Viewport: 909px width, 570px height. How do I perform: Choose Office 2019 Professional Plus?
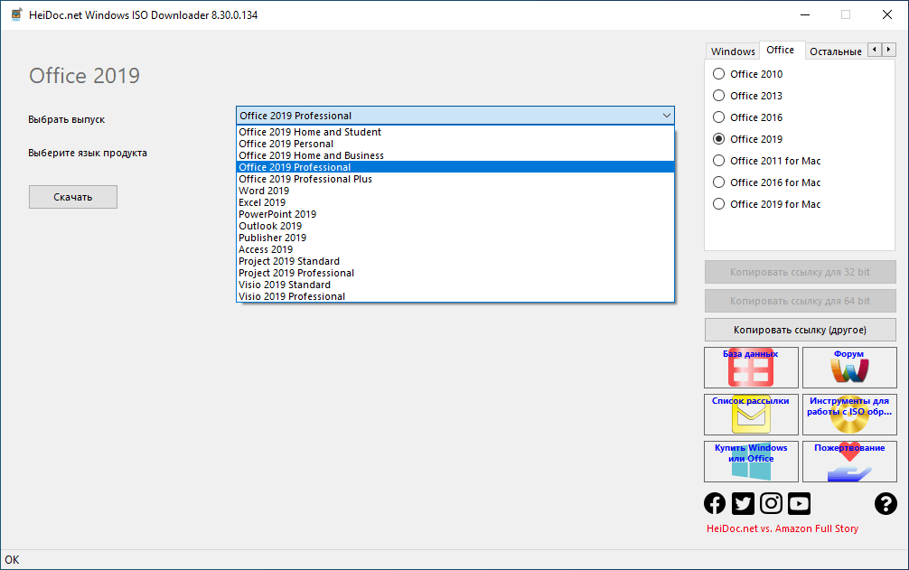(x=455, y=179)
